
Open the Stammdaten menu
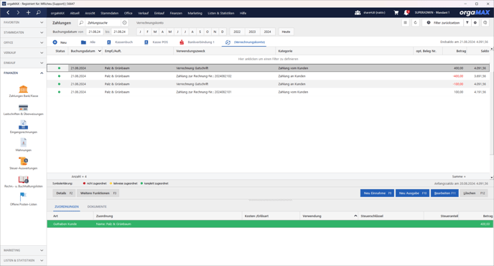[x=109, y=13]
